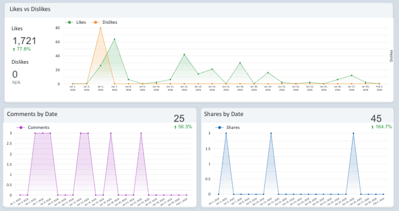
Task: Toggle the Likes series in the legend
Action: (x=76, y=22)
